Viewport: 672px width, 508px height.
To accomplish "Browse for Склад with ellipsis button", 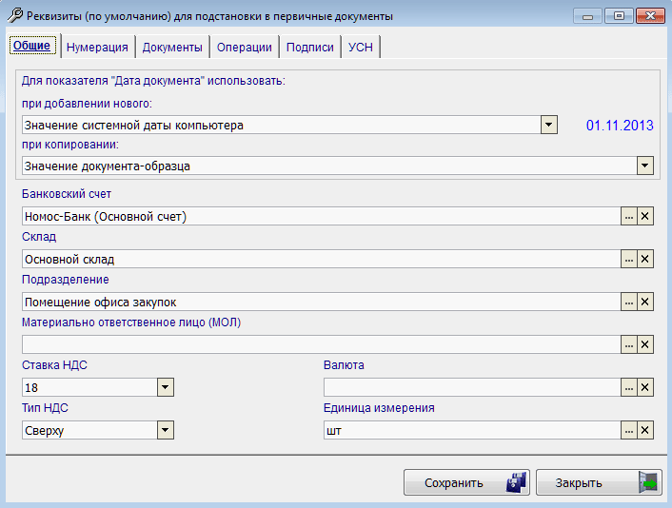I will tap(629, 259).
